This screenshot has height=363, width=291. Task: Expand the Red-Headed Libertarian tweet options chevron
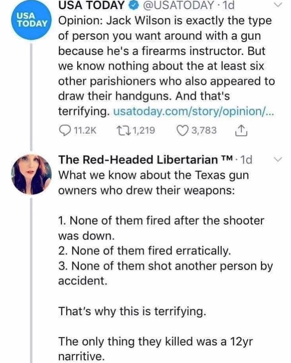278,159
